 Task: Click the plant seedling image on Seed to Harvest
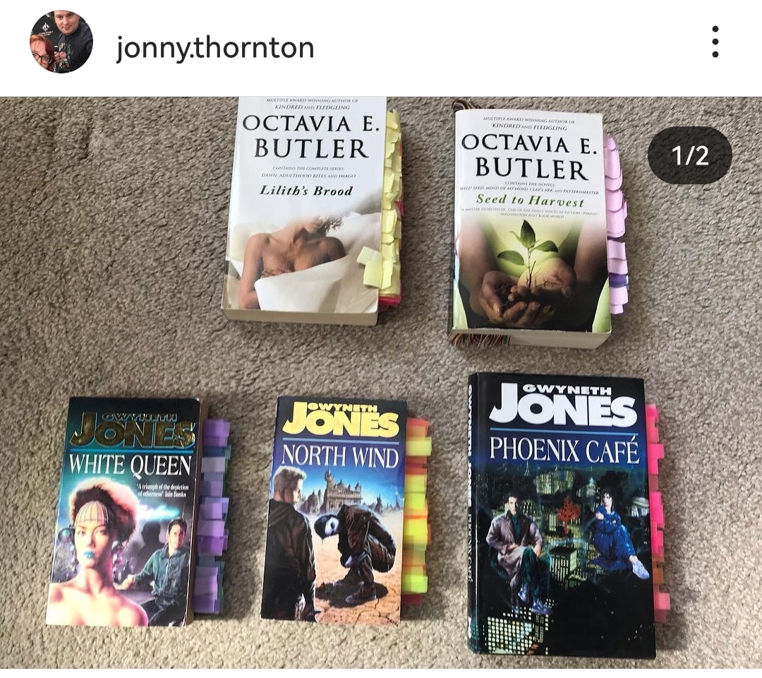click(527, 258)
